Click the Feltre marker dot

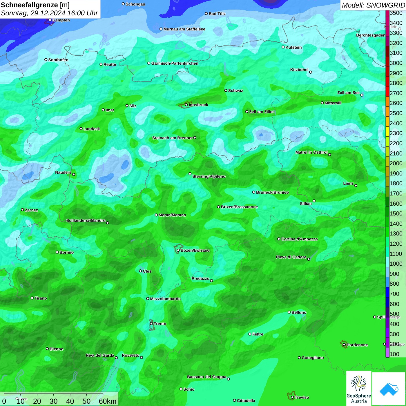[250, 334]
